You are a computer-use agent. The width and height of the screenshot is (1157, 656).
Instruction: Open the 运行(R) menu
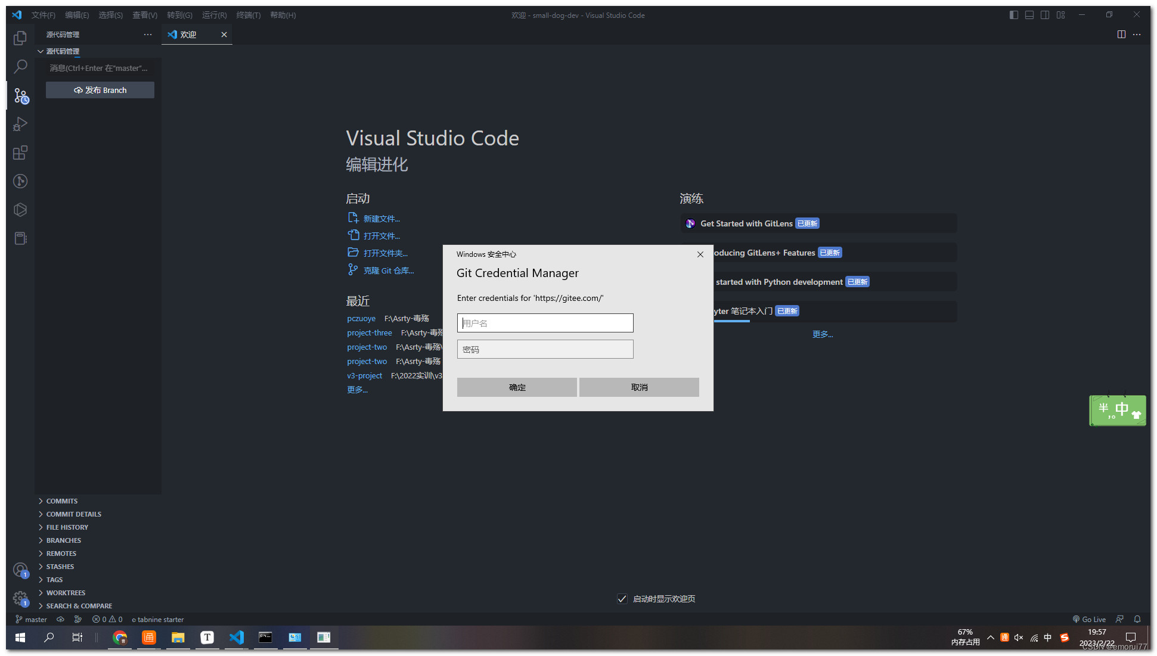click(x=214, y=15)
